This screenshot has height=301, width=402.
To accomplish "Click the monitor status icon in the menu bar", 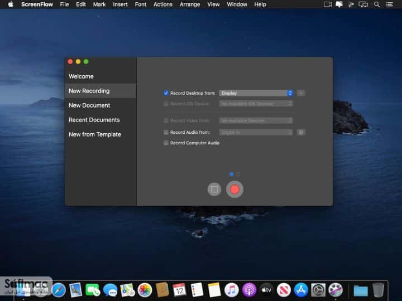I will tap(339, 4).
